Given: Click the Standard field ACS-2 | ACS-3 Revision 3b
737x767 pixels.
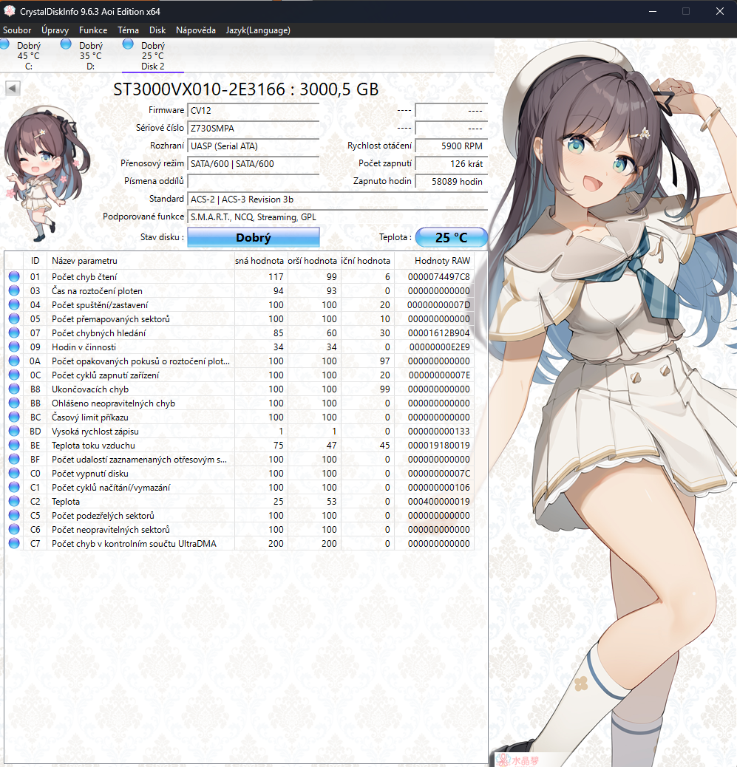Looking at the screenshot, I should pos(338,199).
